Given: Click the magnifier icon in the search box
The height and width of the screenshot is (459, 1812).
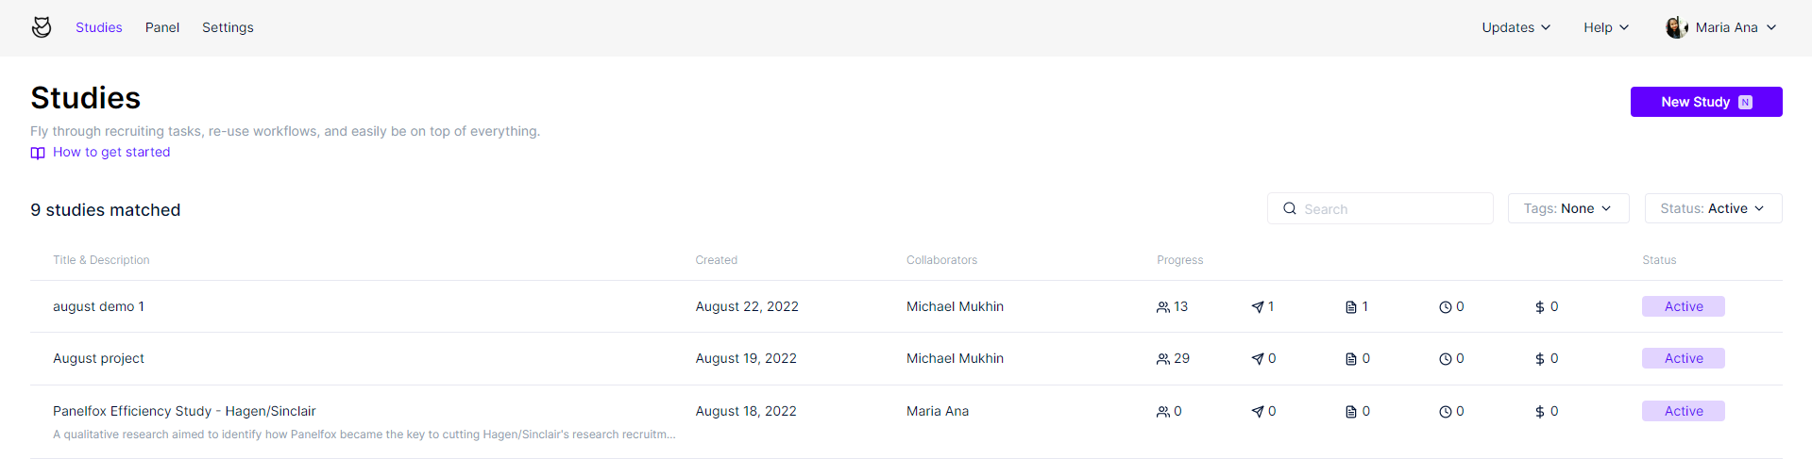Looking at the screenshot, I should (1290, 208).
